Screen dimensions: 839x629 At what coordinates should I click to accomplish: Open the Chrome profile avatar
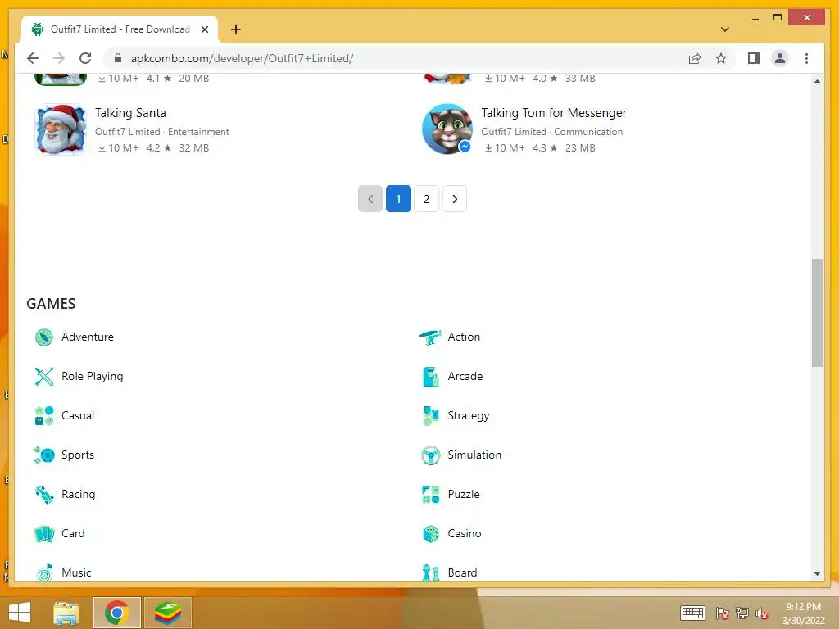(780, 58)
